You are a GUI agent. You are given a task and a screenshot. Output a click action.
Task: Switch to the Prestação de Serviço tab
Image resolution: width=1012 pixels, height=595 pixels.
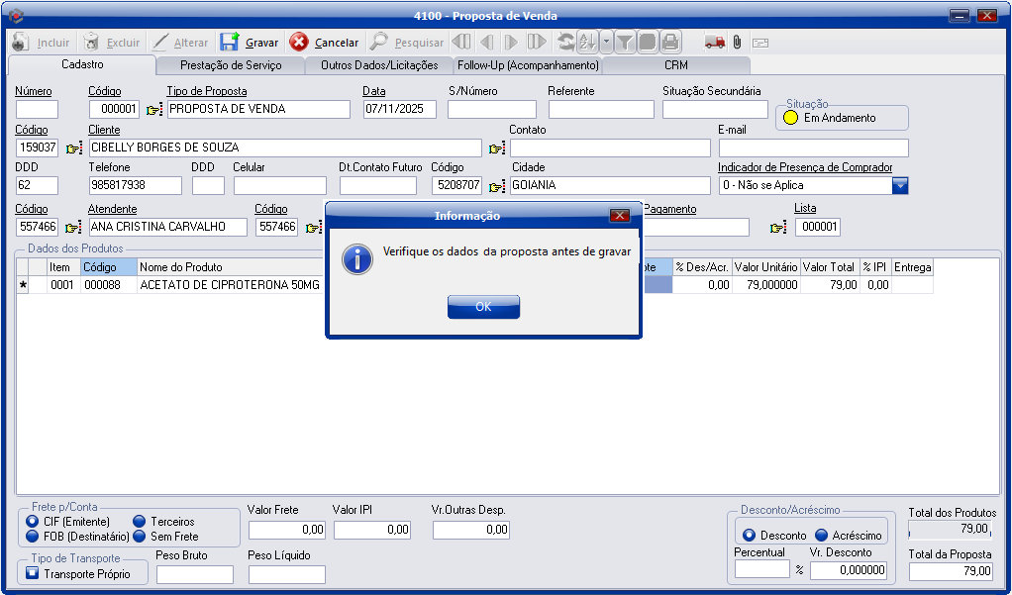pos(230,65)
